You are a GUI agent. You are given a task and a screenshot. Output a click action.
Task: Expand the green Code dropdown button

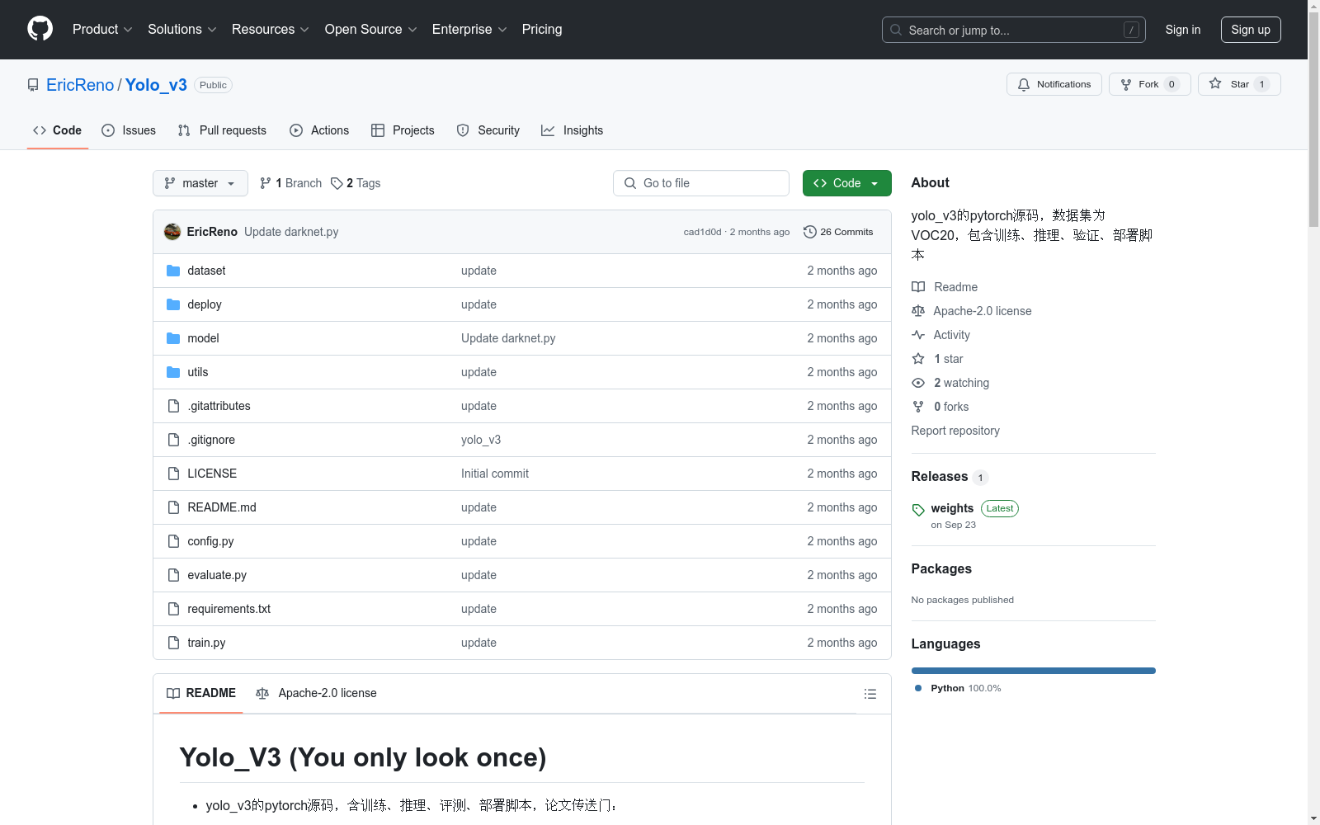click(847, 183)
